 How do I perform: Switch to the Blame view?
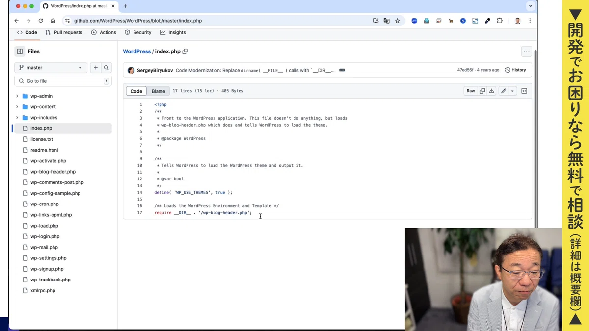[158, 91]
